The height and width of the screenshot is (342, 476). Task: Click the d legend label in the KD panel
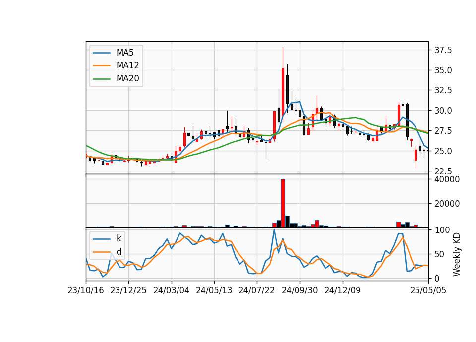click(x=119, y=252)
